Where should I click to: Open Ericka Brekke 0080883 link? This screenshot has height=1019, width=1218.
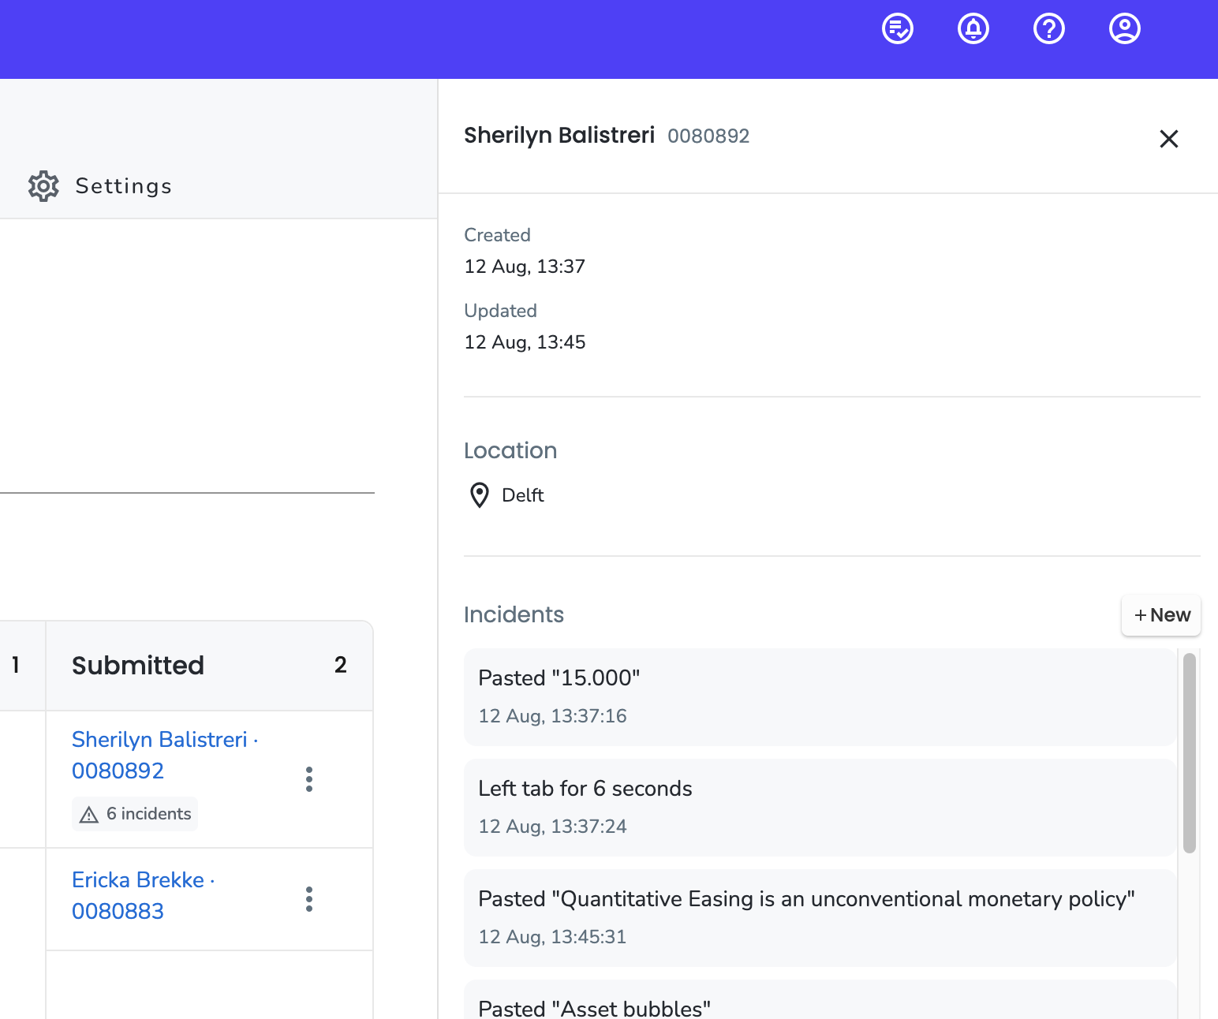(144, 895)
